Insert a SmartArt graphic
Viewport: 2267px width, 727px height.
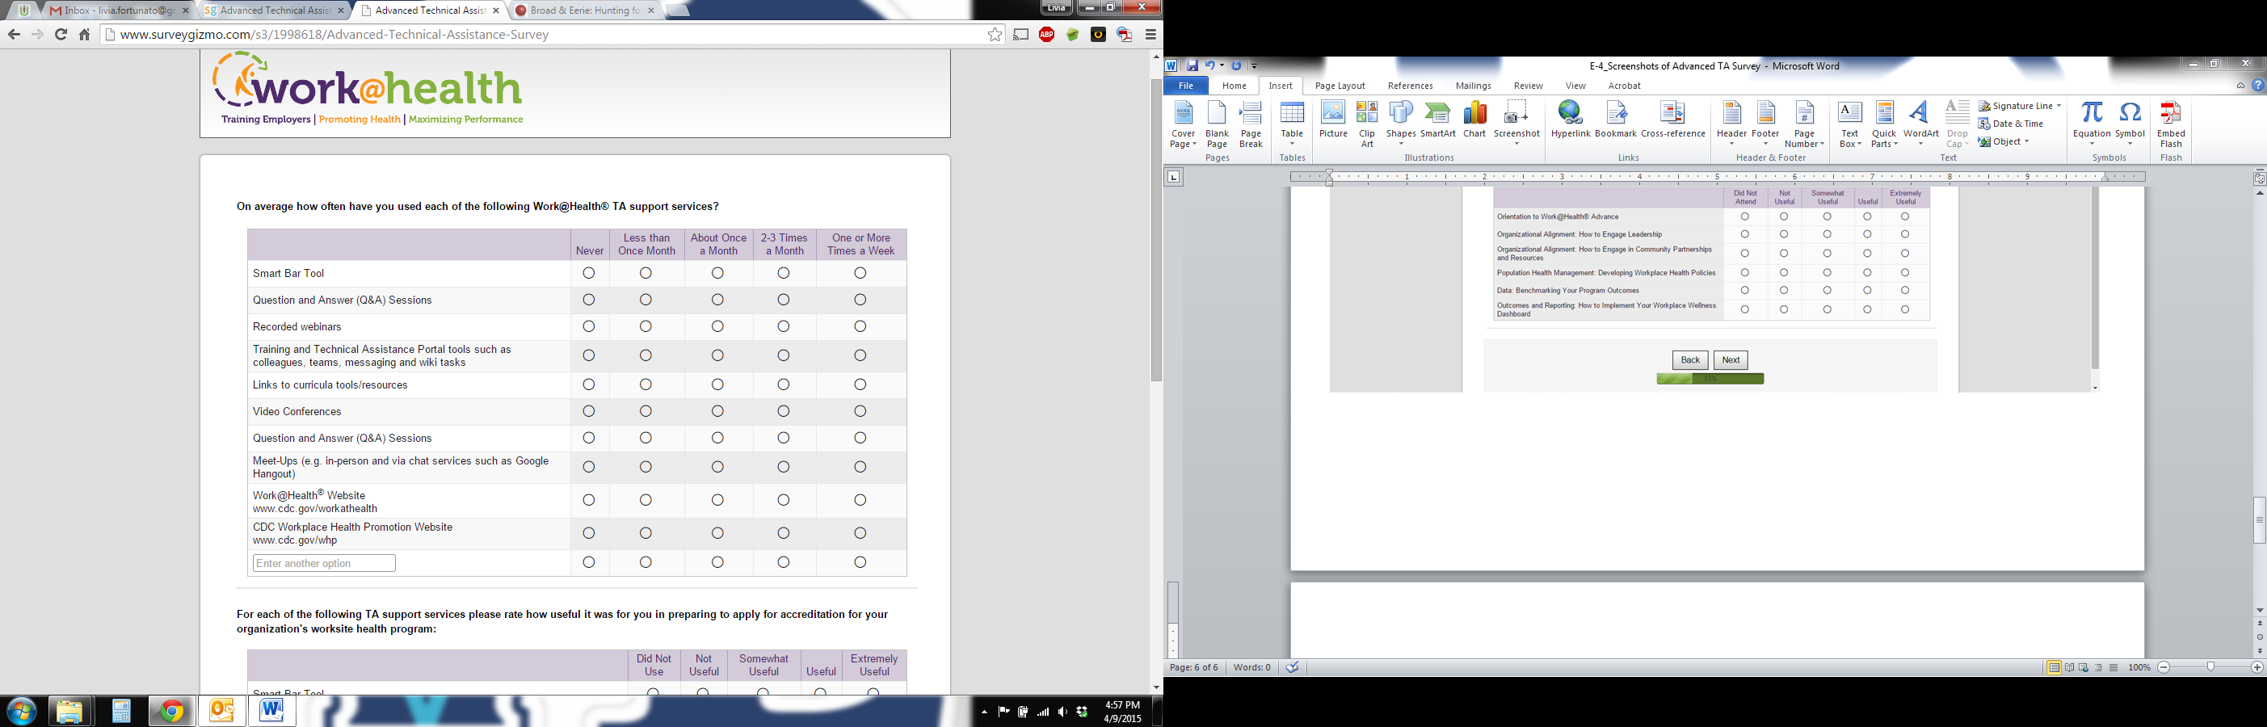[1437, 120]
